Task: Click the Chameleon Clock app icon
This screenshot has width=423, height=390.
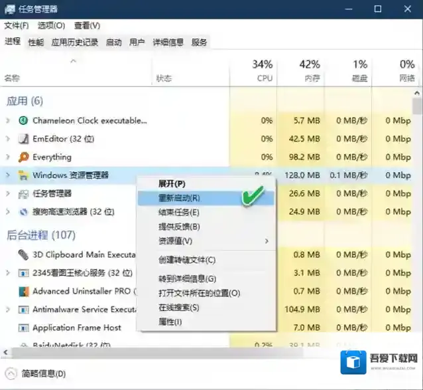Action: pos(23,120)
